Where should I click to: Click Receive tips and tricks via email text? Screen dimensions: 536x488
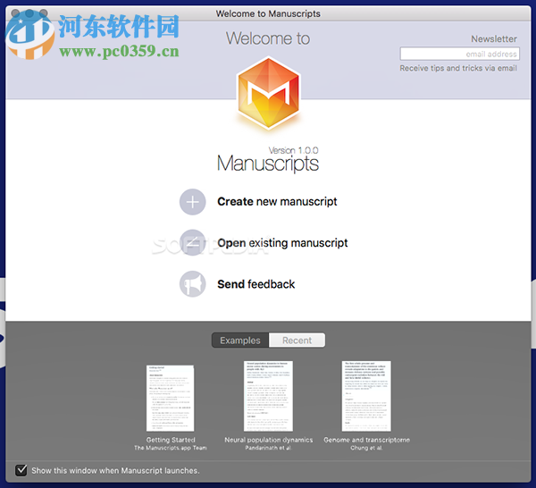[x=458, y=68]
